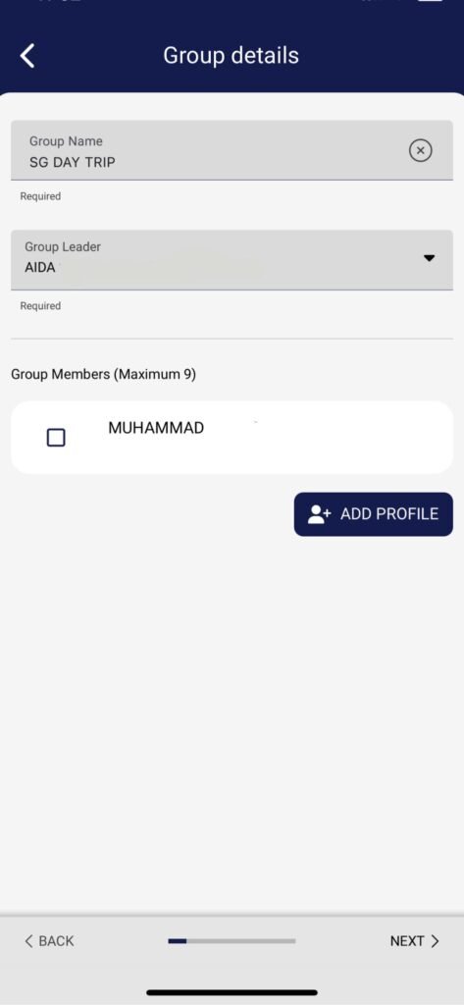Expand the Group Leader dropdown arrow
This screenshot has height=1005, width=464.
[x=430, y=258]
